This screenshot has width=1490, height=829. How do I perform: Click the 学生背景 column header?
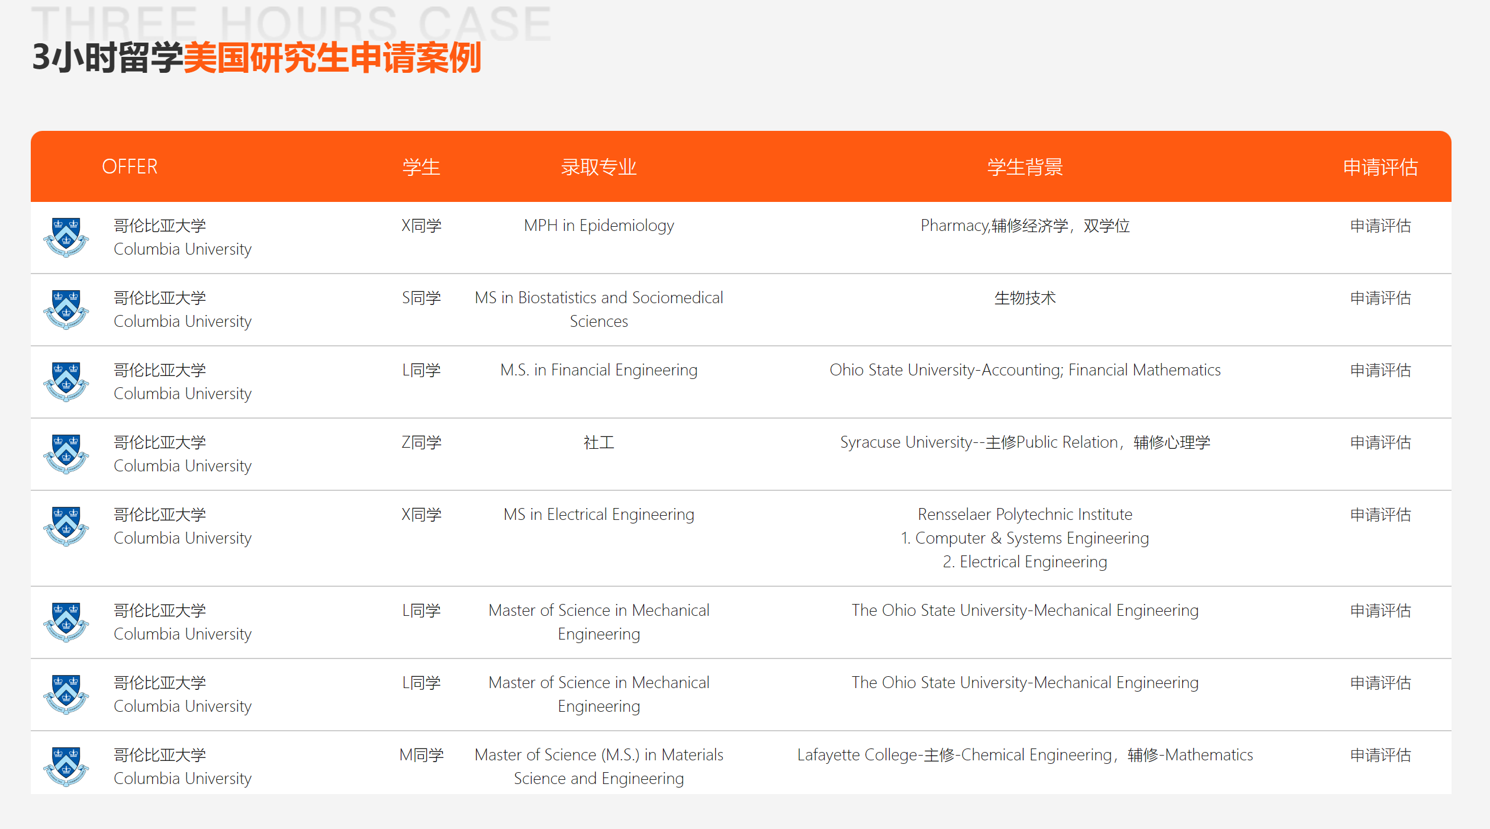[x=1025, y=167]
